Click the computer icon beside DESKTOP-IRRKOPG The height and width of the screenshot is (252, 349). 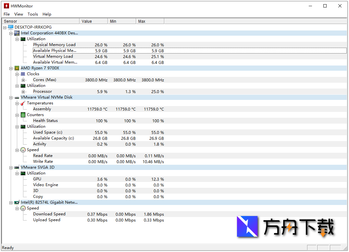click(11, 27)
